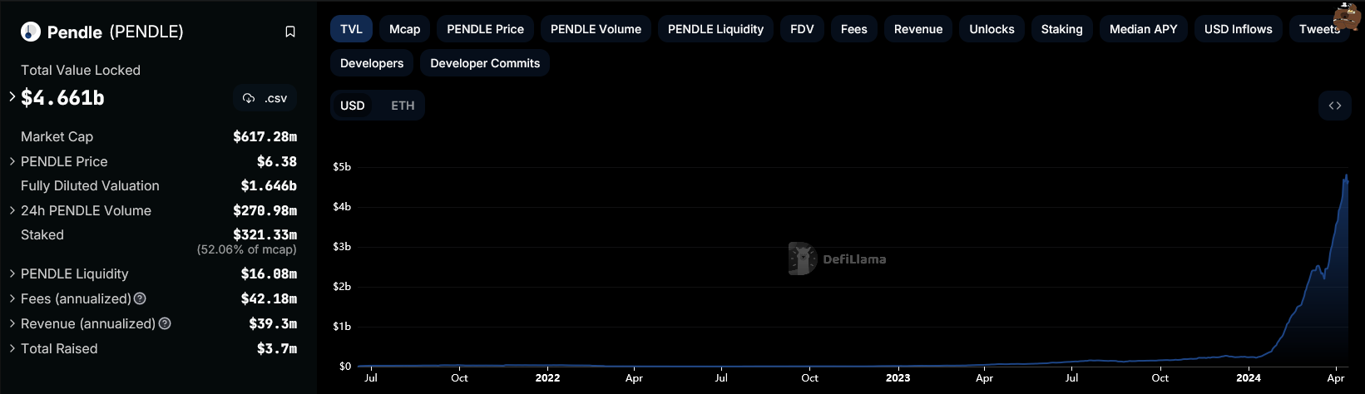Image resolution: width=1365 pixels, height=394 pixels.
Task: Select the Unlocks chart tab
Action: [992, 29]
